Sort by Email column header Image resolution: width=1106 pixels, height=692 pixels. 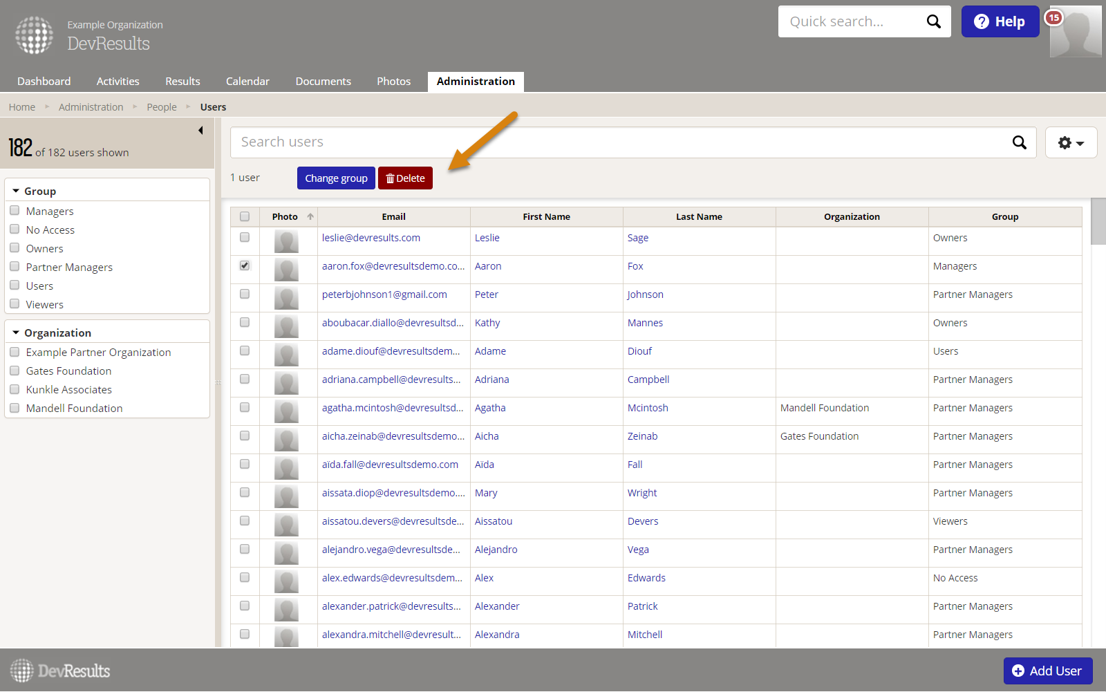point(394,216)
